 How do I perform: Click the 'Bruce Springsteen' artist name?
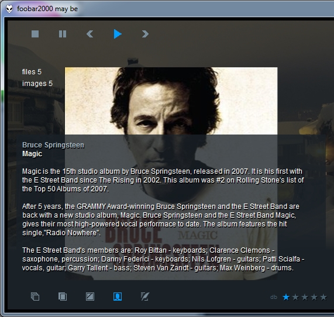[x=53, y=145]
